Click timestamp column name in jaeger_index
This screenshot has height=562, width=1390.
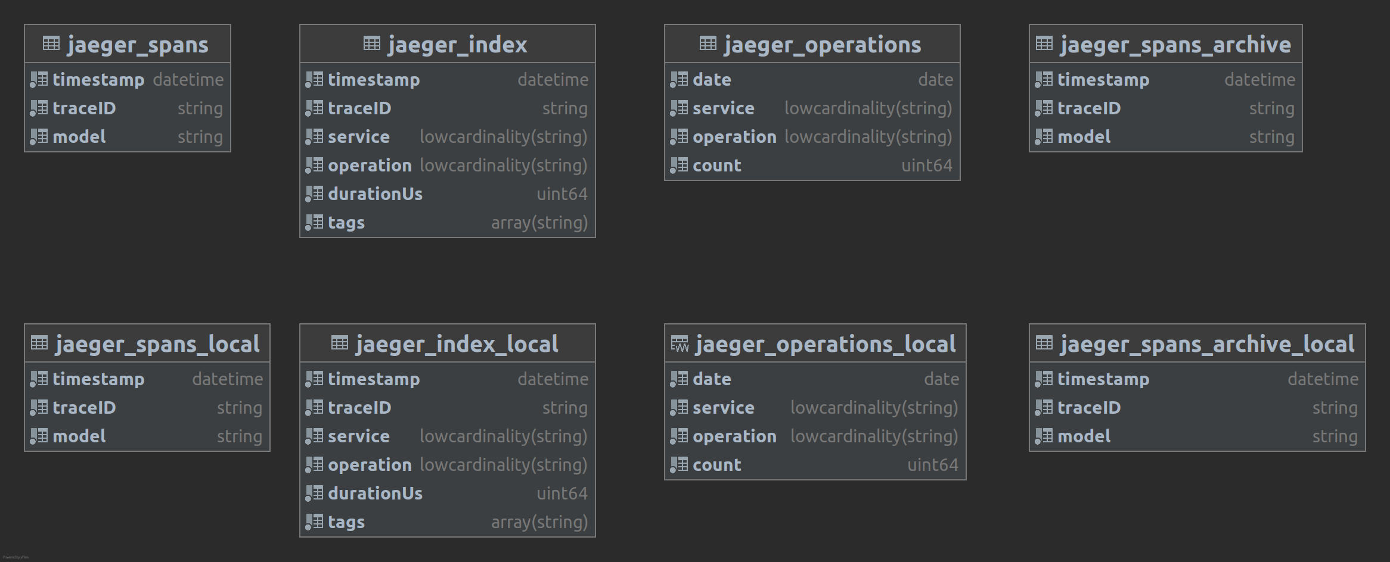tap(374, 80)
